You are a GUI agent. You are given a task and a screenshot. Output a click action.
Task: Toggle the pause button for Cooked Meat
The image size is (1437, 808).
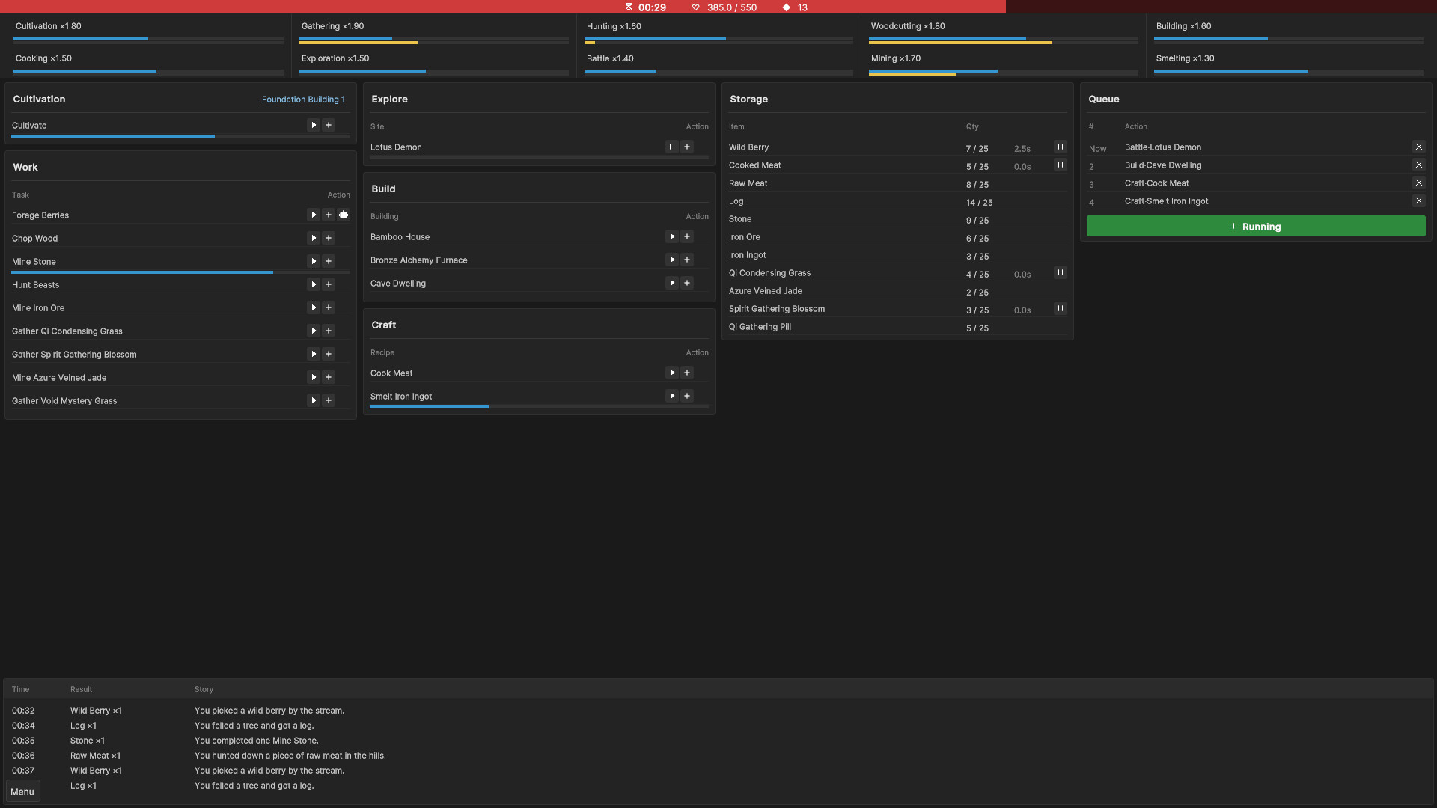click(1061, 165)
